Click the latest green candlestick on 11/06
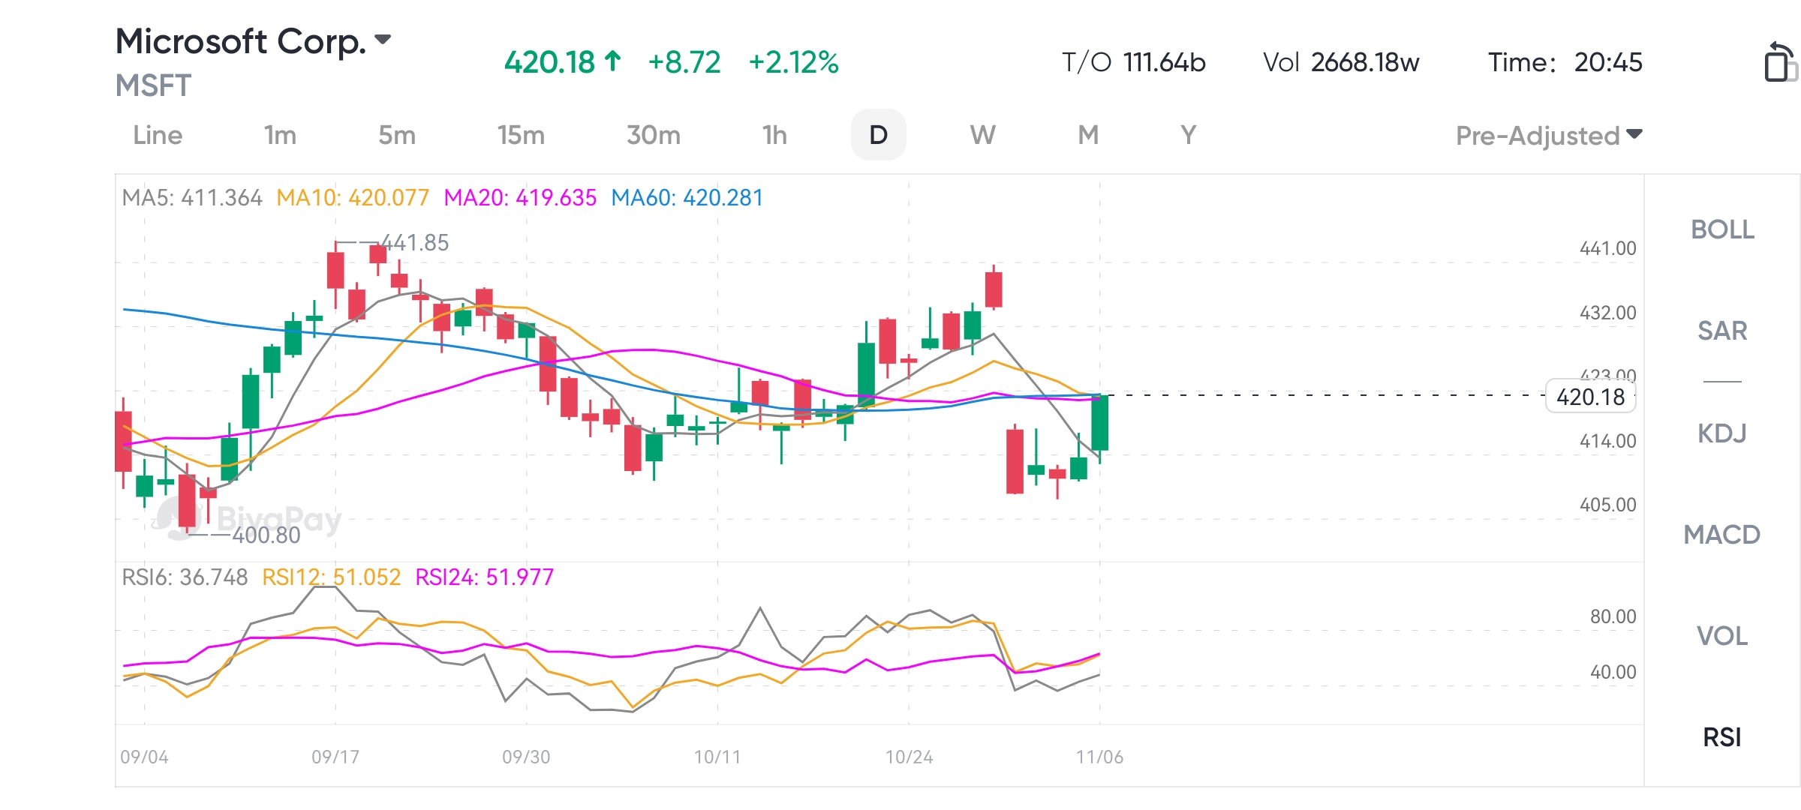Viewport: 1801px width, 810px height. (1100, 423)
